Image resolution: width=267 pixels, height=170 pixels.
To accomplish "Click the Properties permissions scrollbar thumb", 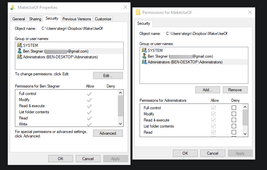I will [120, 106].
